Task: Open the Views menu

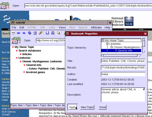Action: 62,27
